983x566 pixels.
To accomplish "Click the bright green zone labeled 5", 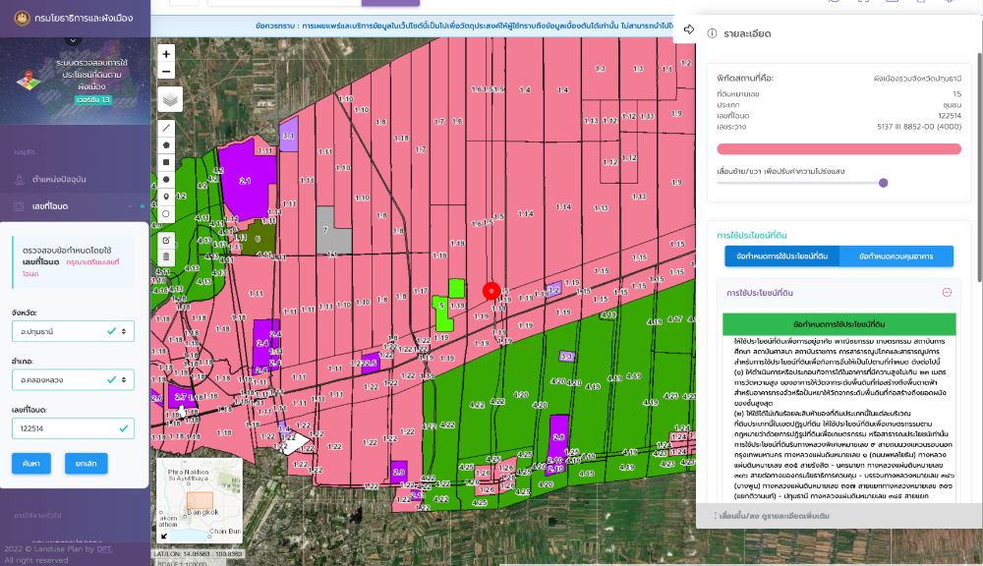I will 443,312.
